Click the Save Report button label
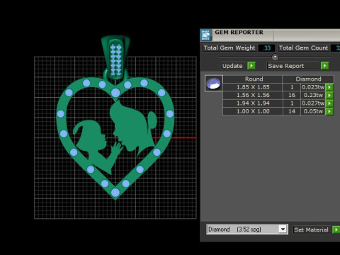The image size is (340, 255). [x=286, y=66]
